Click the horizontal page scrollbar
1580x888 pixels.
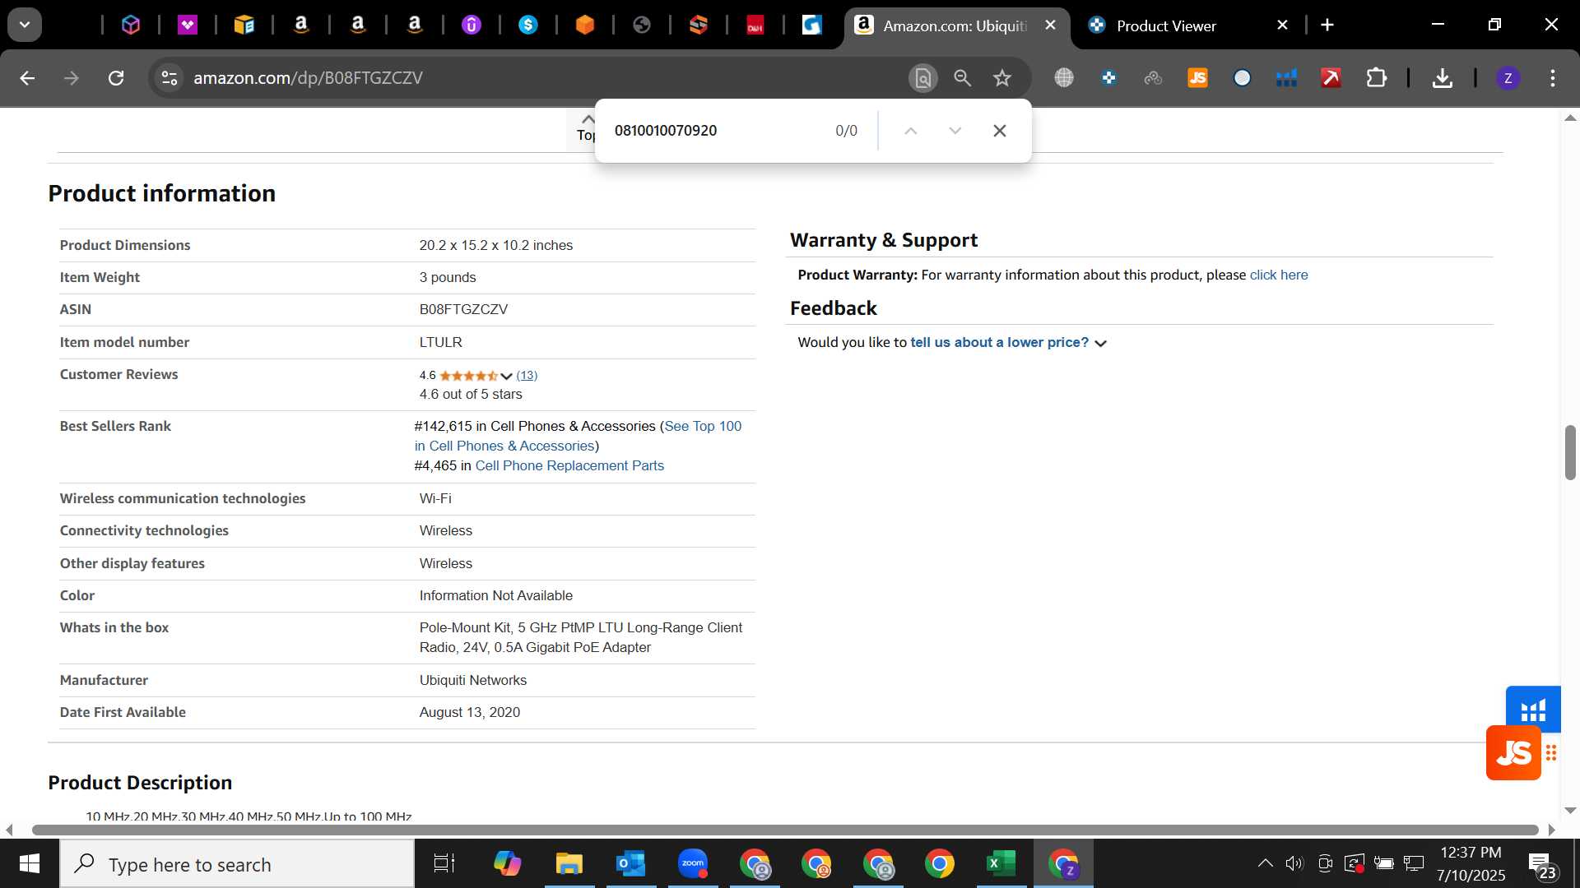(784, 830)
